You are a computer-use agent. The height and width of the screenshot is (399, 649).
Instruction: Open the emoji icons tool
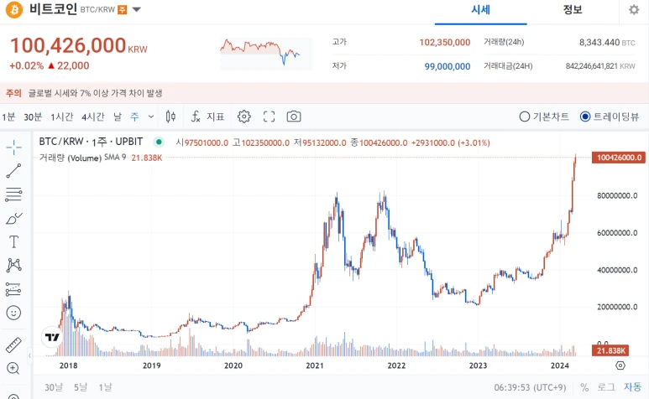pyautogui.click(x=13, y=313)
